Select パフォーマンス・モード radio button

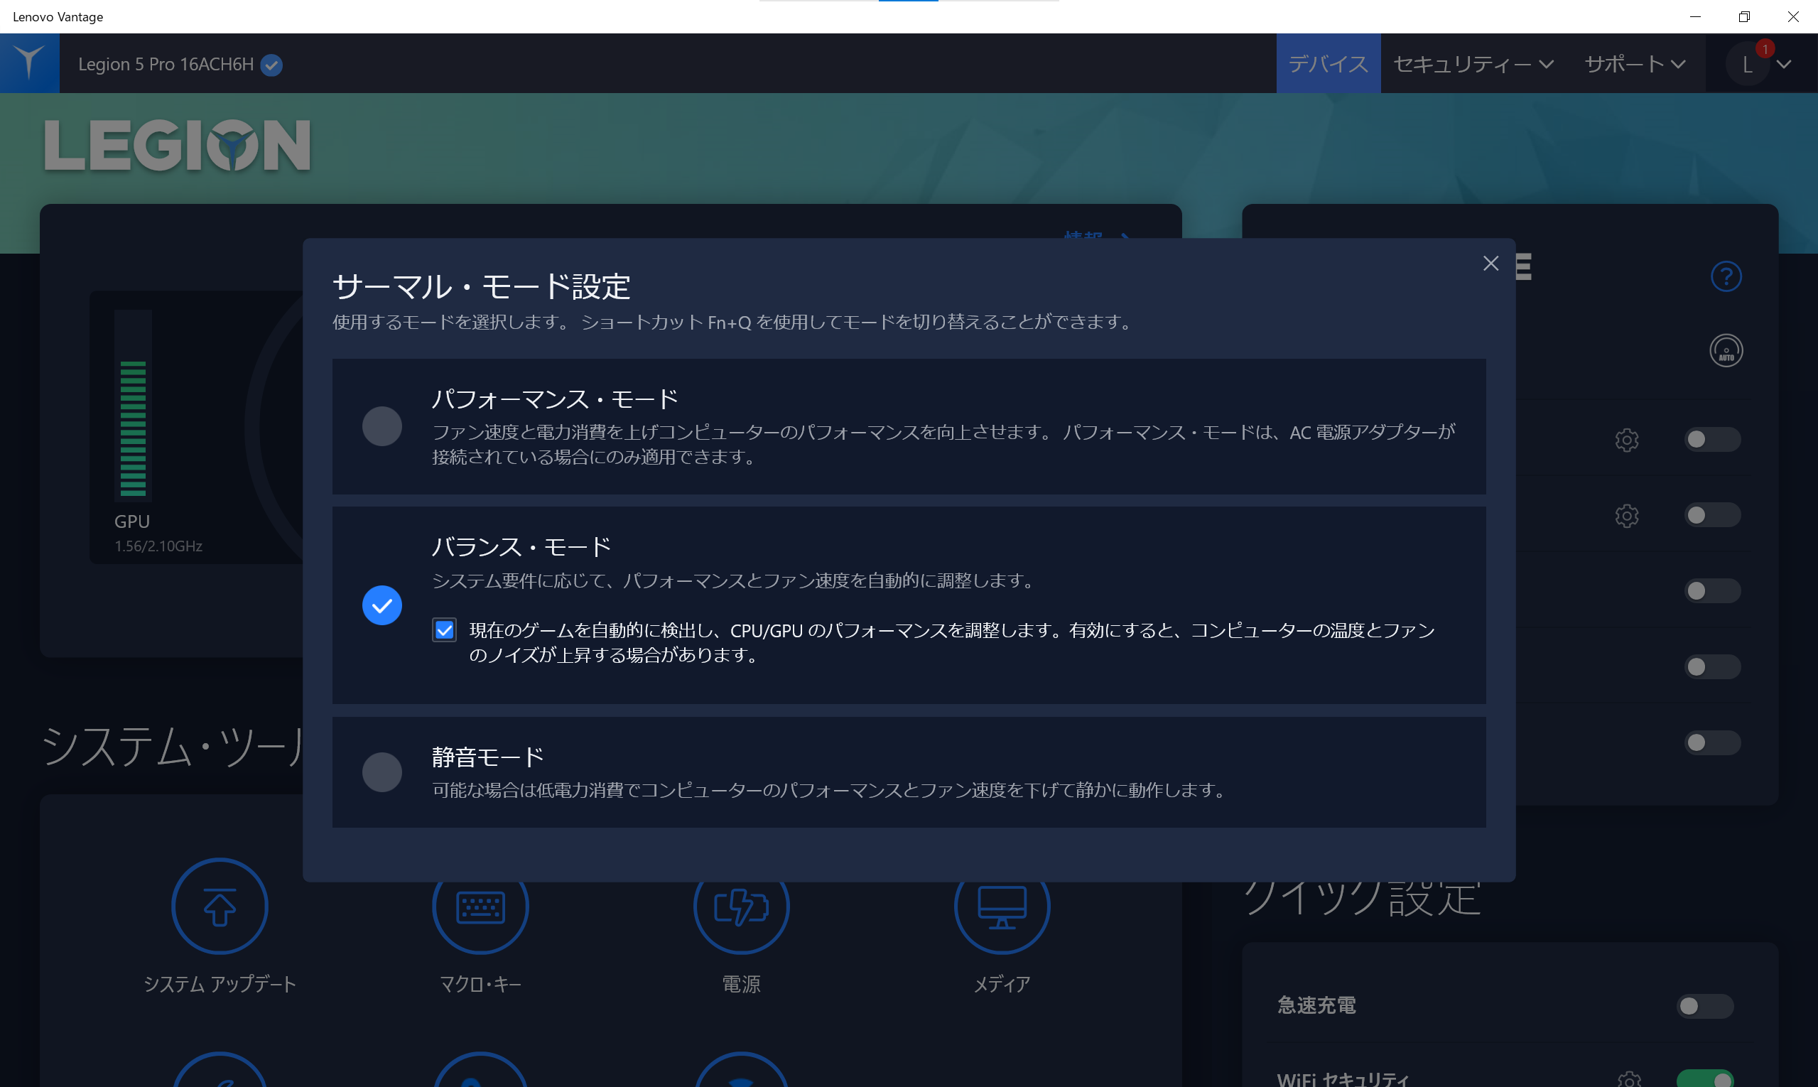[382, 426]
